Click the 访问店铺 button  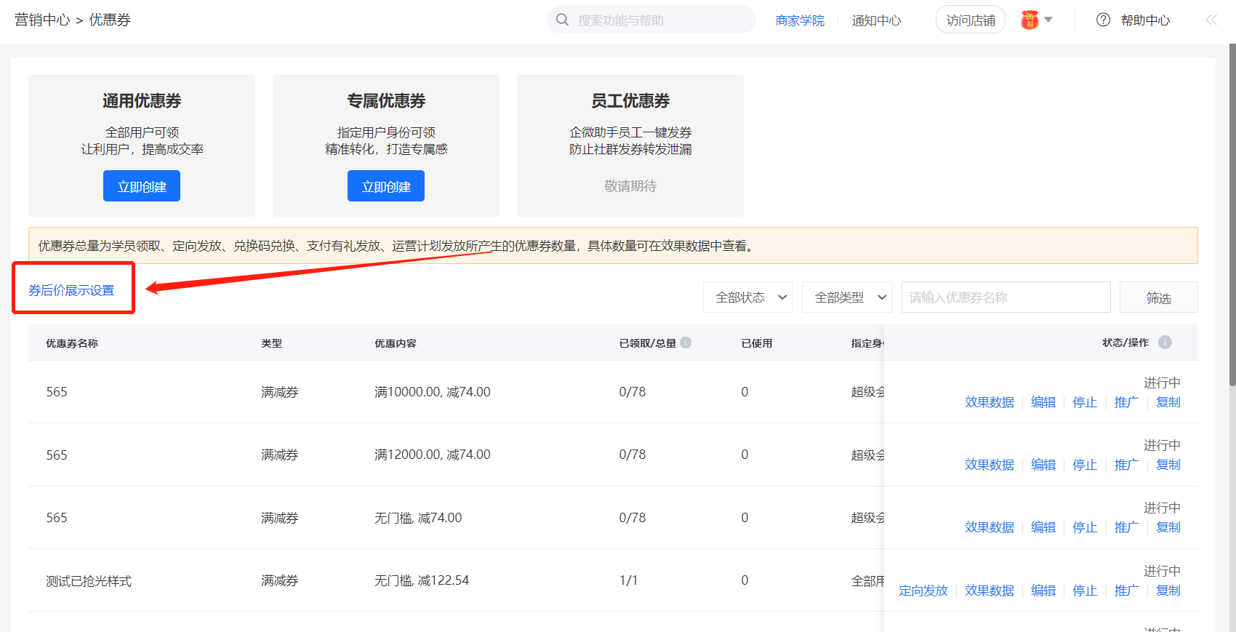coord(971,20)
